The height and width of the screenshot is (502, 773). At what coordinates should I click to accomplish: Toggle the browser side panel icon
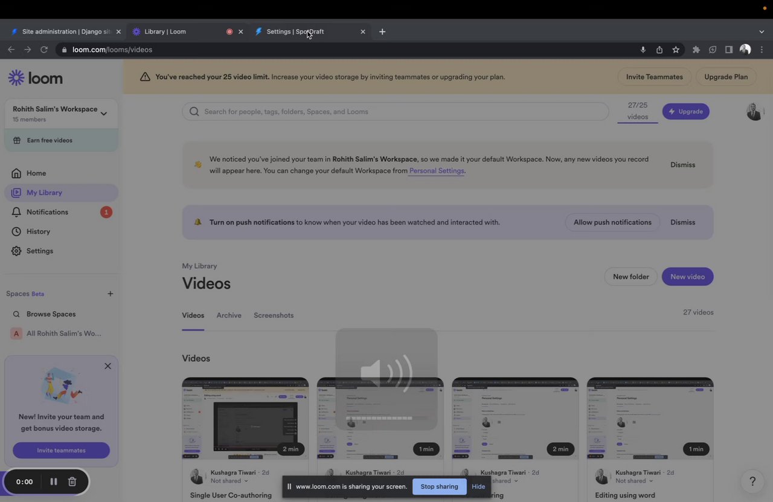coord(729,50)
